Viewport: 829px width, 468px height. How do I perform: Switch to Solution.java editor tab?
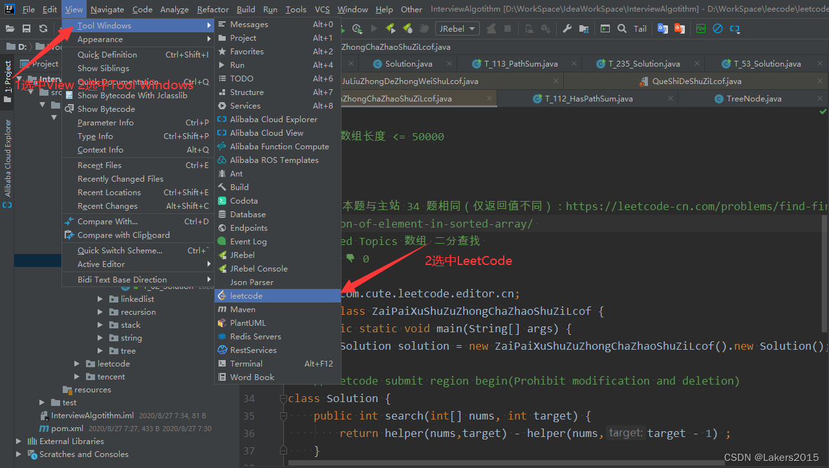pos(408,63)
